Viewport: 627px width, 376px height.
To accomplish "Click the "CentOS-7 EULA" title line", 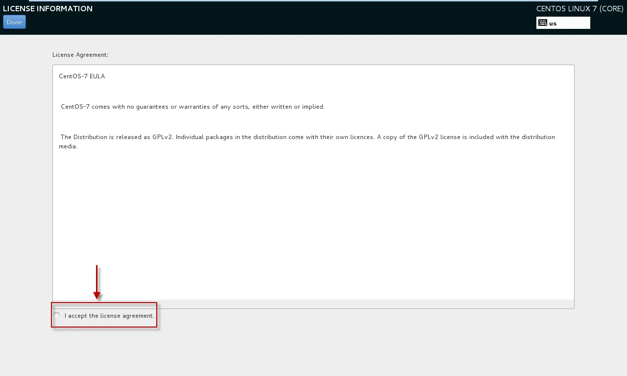I will coord(82,76).
